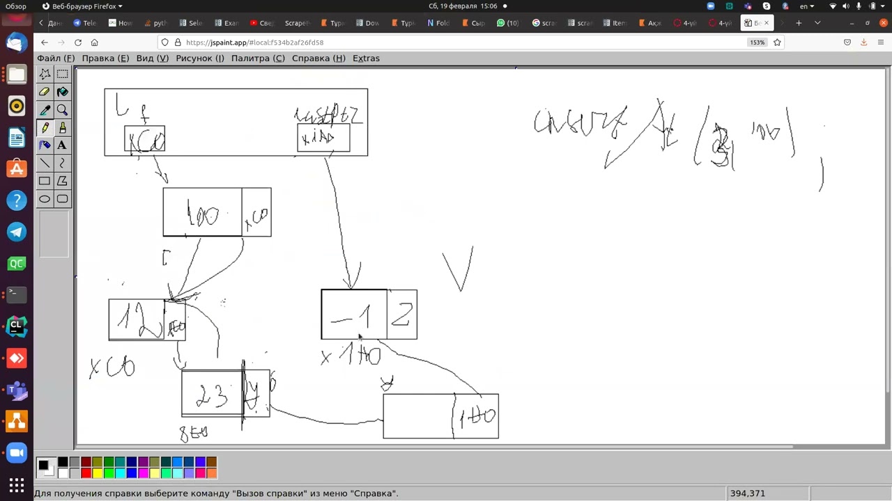
Task: Go to Firefox home page
Action: (95, 42)
